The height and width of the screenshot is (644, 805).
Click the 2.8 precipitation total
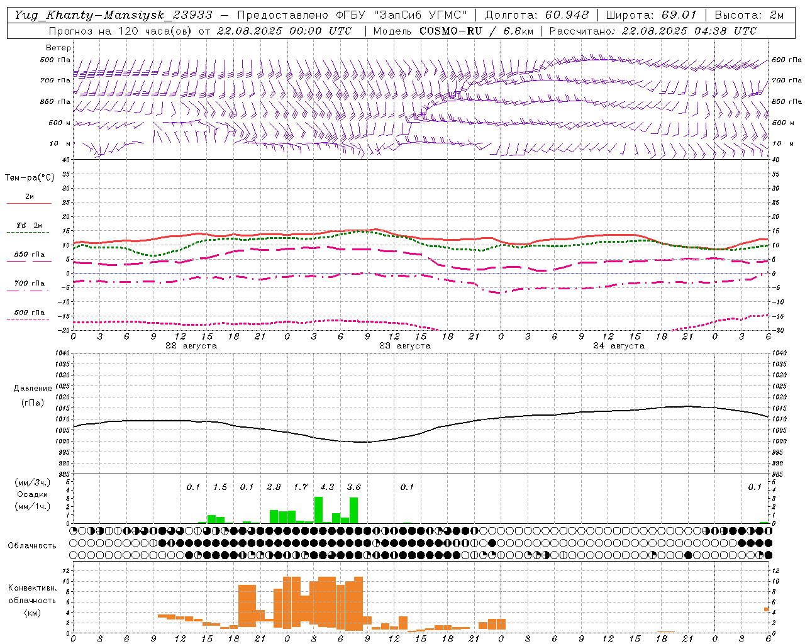pyautogui.click(x=274, y=487)
